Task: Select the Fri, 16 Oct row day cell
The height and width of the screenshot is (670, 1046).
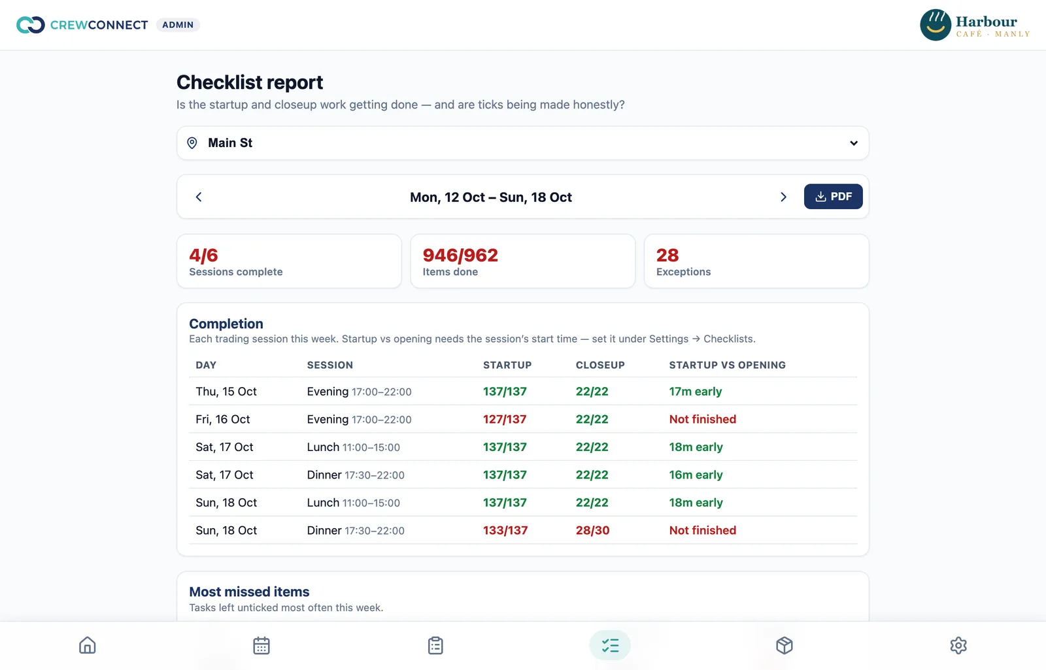Action: [x=222, y=420]
